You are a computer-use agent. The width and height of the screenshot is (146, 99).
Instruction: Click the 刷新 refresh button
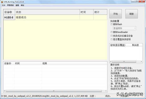pos(132,14)
